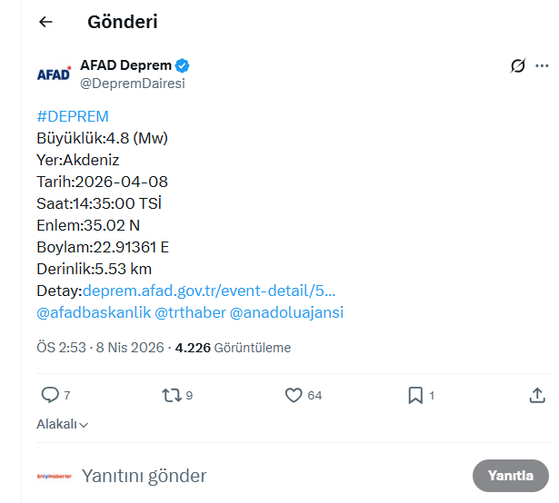
Task: Click the Grok icon on the post
Action: coord(518,66)
